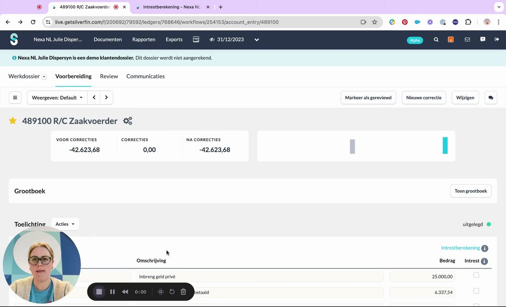Open the comments speech bubble button
506x307 pixels.
click(x=491, y=97)
